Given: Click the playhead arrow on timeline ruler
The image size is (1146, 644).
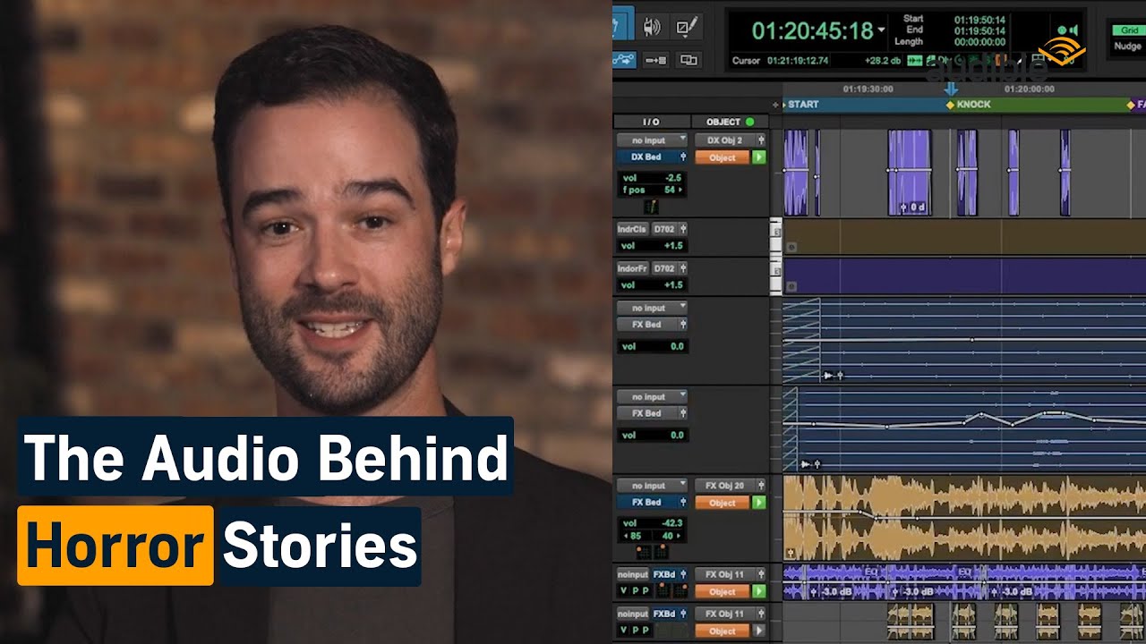Looking at the screenshot, I should (951, 89).
